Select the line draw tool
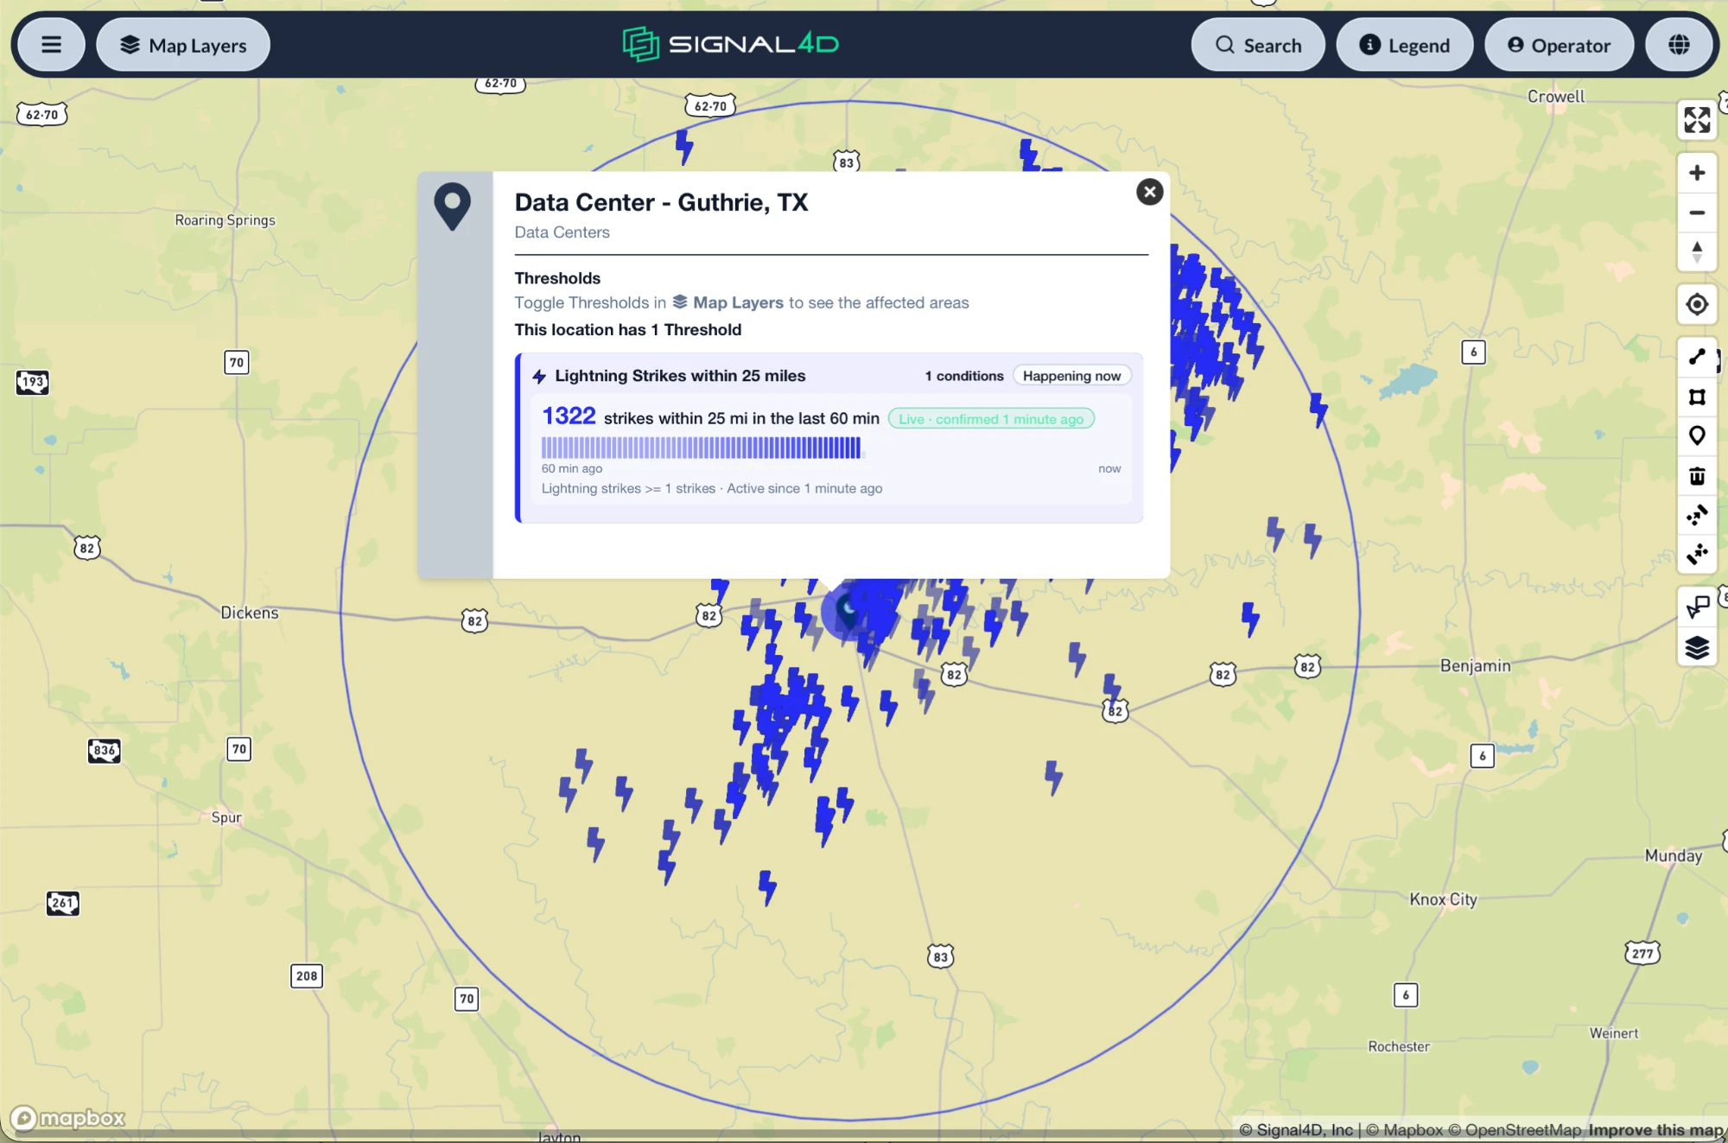1728x1143 pixels. point(1697,356)
